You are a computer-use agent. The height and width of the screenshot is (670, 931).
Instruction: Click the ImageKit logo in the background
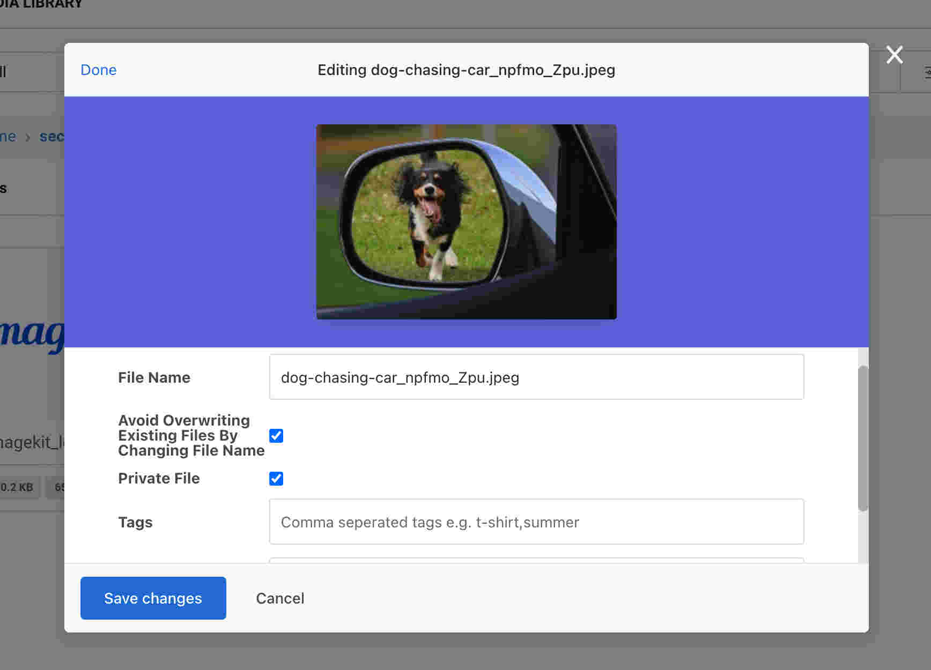tap(29, 332)
